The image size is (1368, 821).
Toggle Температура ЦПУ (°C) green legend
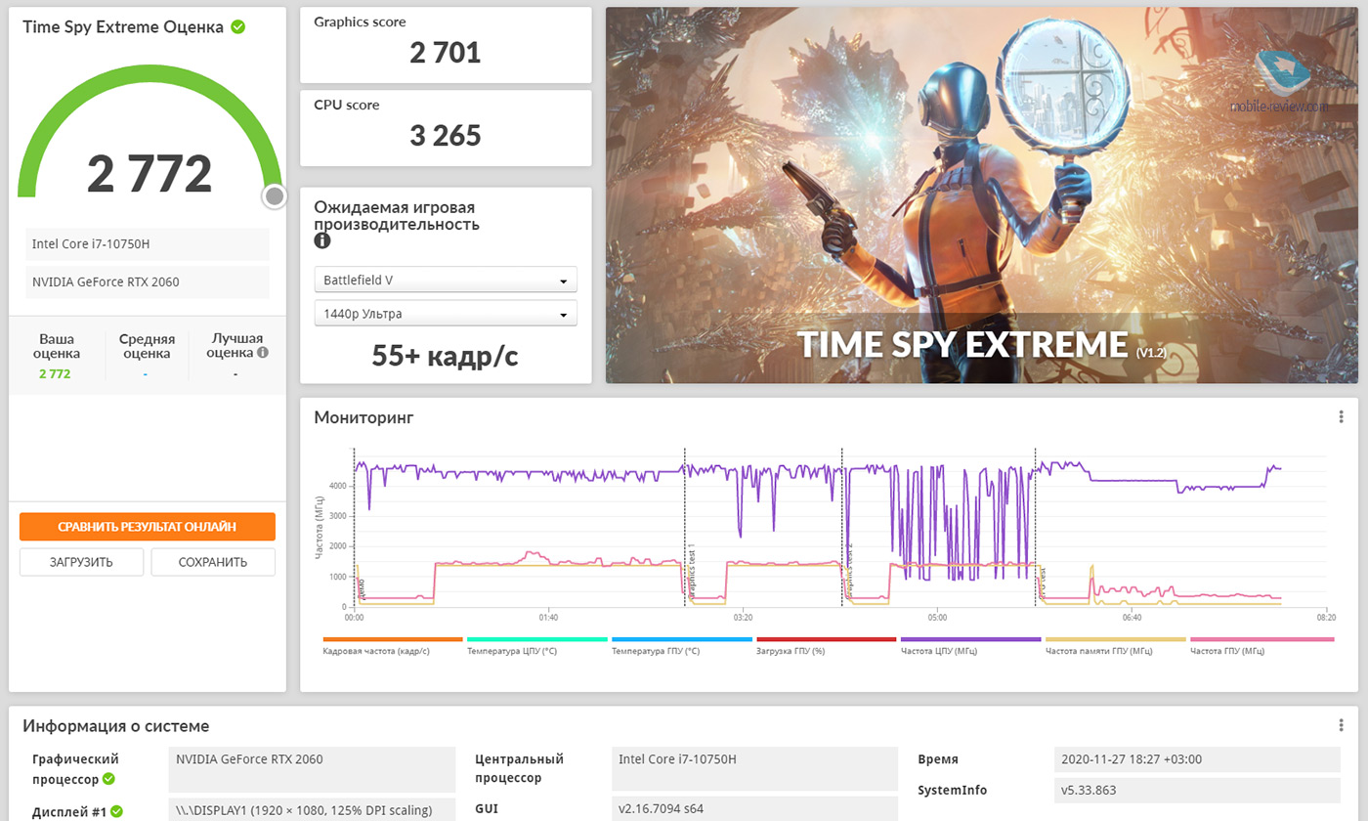coord(536,645)
